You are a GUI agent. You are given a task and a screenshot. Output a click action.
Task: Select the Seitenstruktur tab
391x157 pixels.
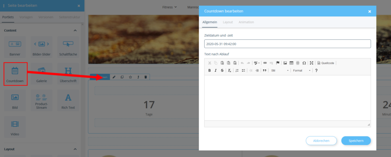pyautogui.click(x=69, y=17)
